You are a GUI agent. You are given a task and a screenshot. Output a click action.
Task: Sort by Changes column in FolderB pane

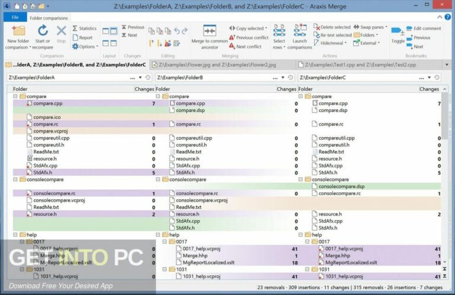pyautogui.click(x=286, y=89)
